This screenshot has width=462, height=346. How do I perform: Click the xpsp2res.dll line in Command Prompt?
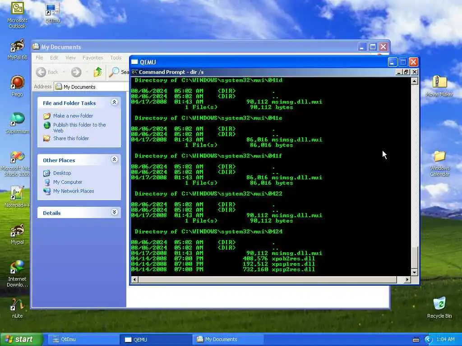223,269
